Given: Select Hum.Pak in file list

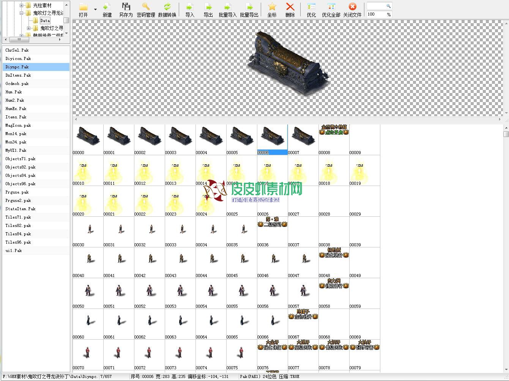Looking at the screenshot, I should pos(36,92).
